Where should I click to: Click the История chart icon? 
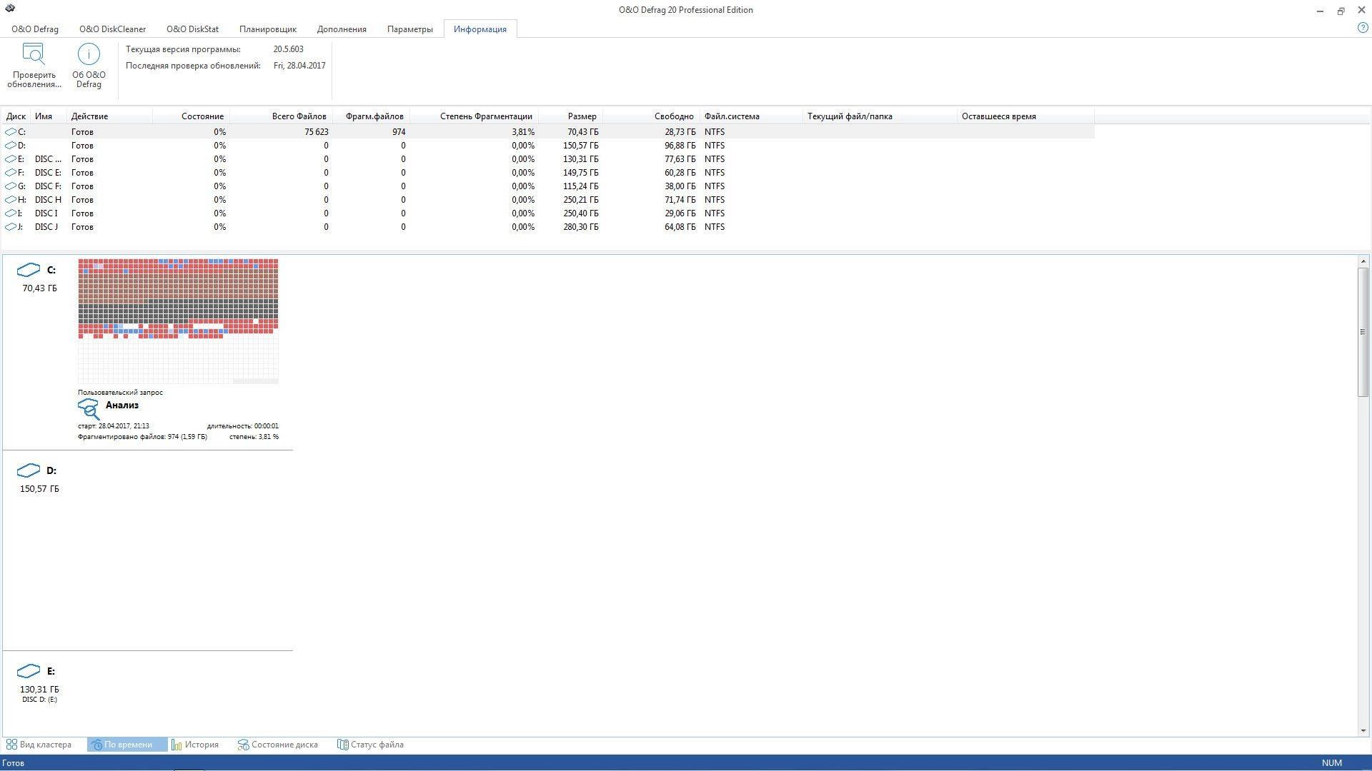click(177, 745)
